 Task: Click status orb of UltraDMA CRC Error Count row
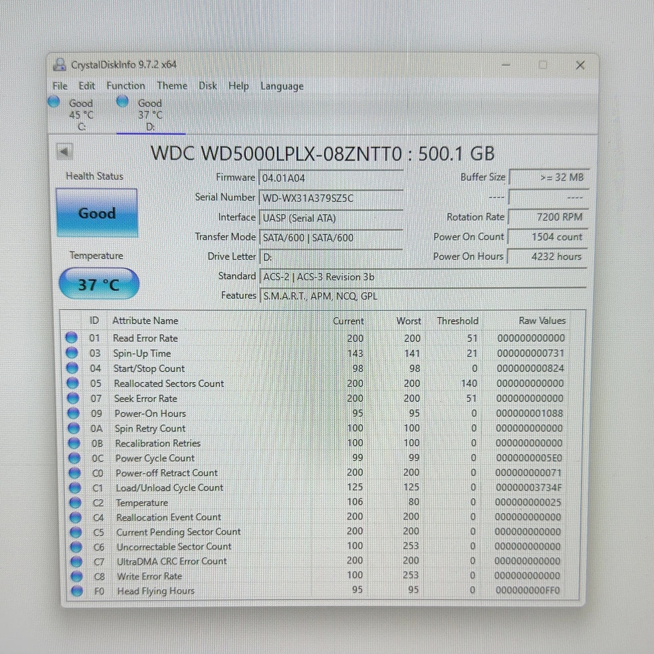click(x=76, y=561)
